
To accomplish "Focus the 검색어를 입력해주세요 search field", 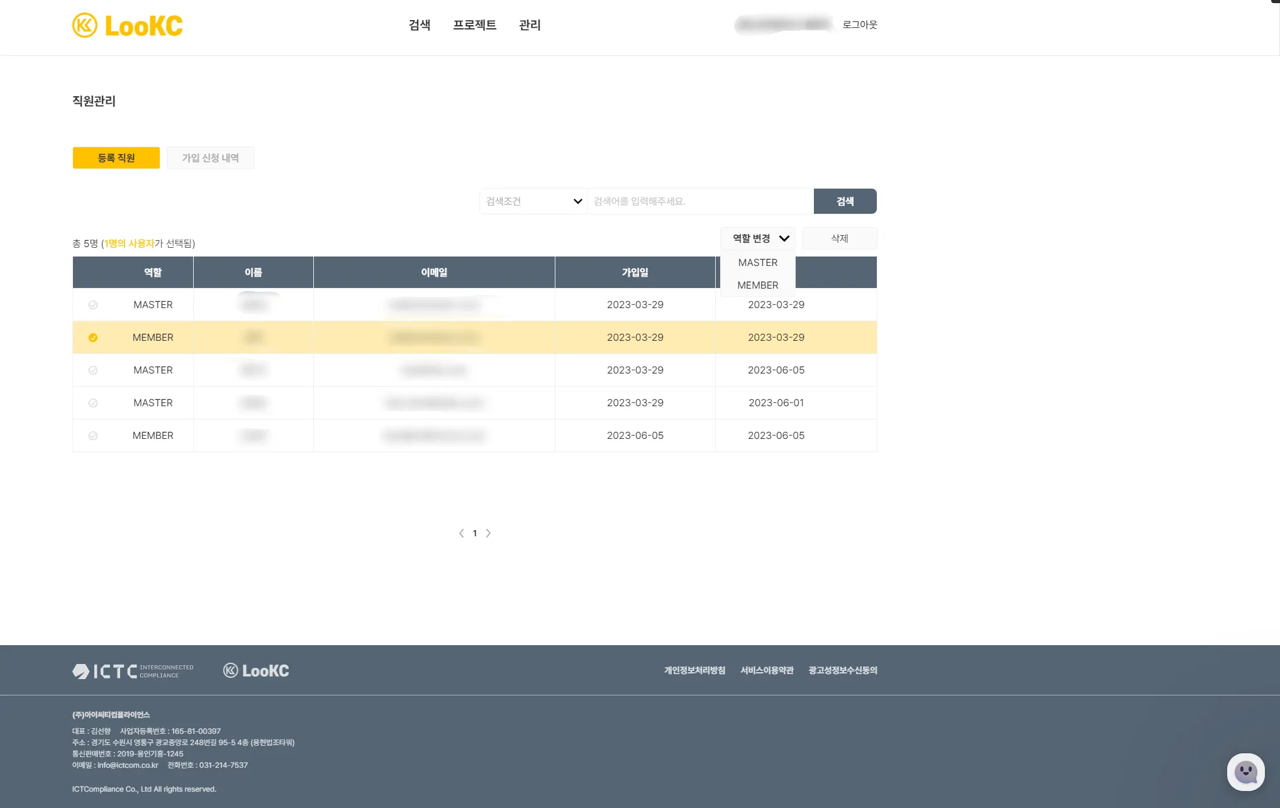I will [x=699, y=201].
